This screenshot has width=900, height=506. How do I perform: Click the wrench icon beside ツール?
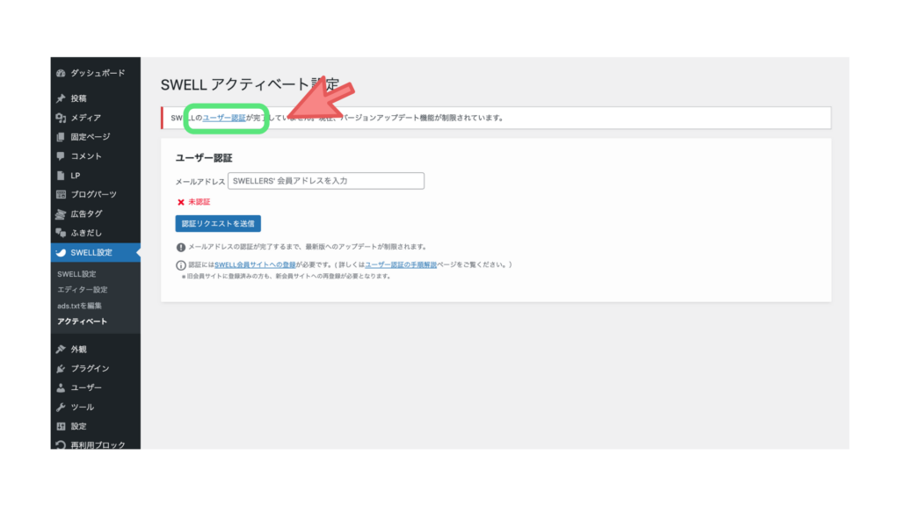[x=61, y=408]
